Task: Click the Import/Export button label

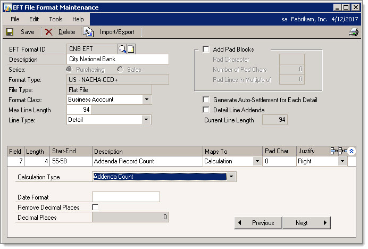Action: pyautogui.click(x=117, y=32)
